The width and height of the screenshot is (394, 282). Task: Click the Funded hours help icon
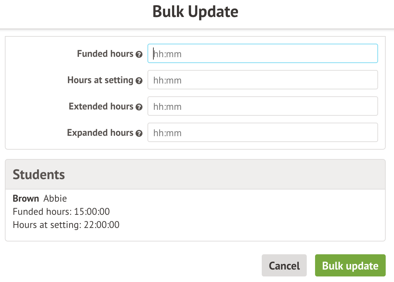coord(139,54)
